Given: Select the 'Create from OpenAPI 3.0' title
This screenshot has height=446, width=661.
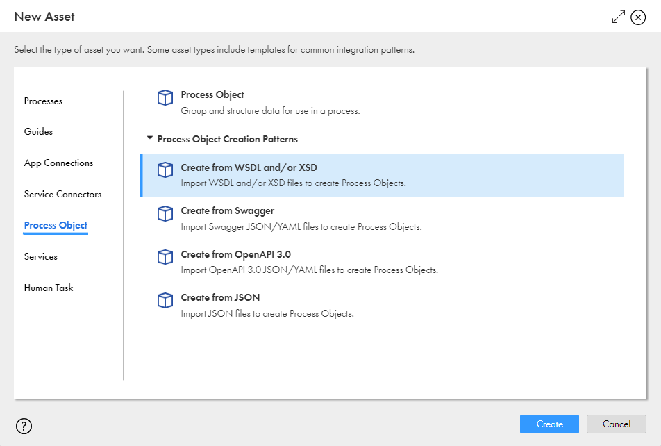Looking at the screenshot, I should pos(235,254).
